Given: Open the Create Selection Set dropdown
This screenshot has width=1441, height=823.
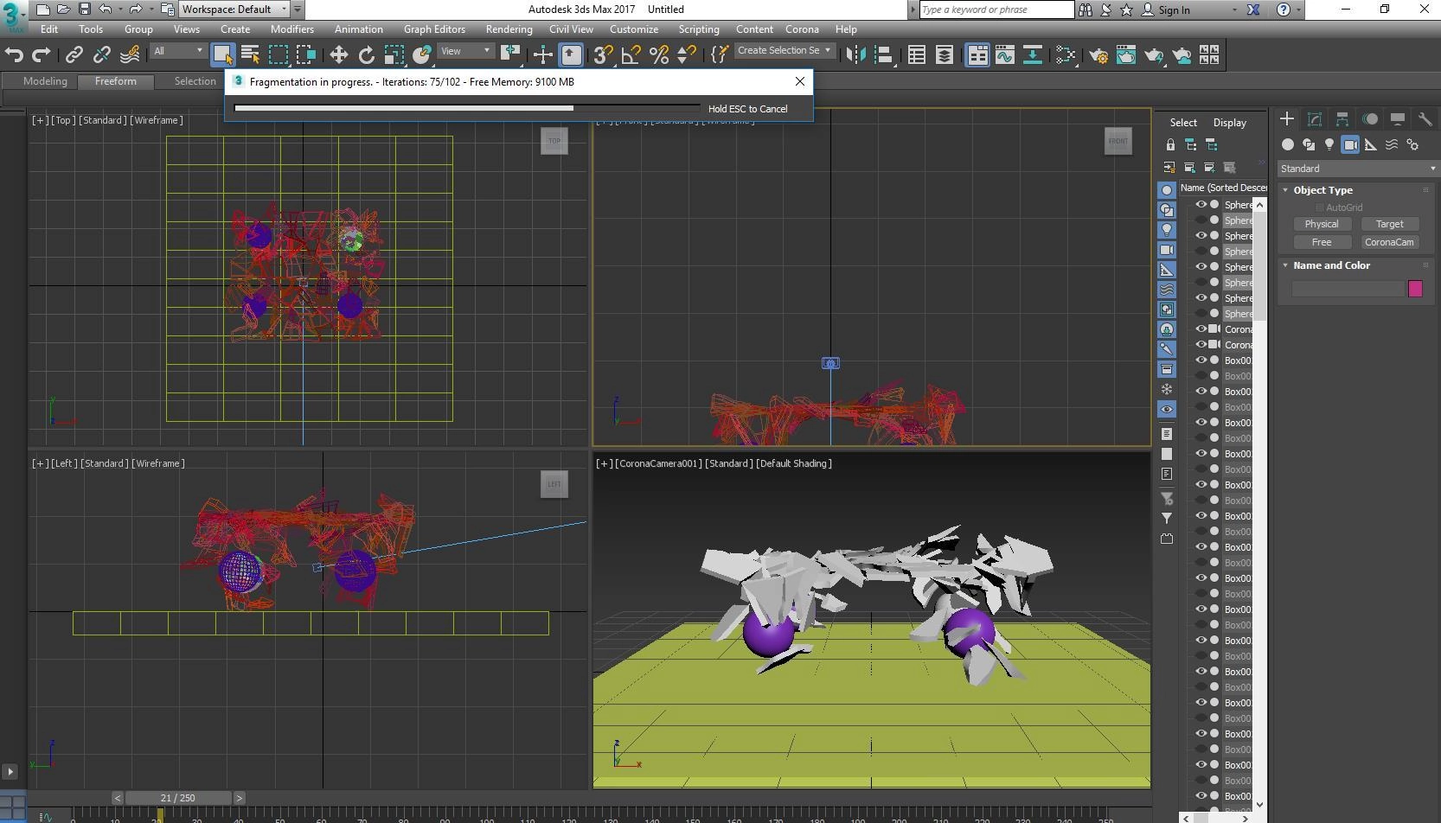Looking at the screenshot, I should coord(785,50).
